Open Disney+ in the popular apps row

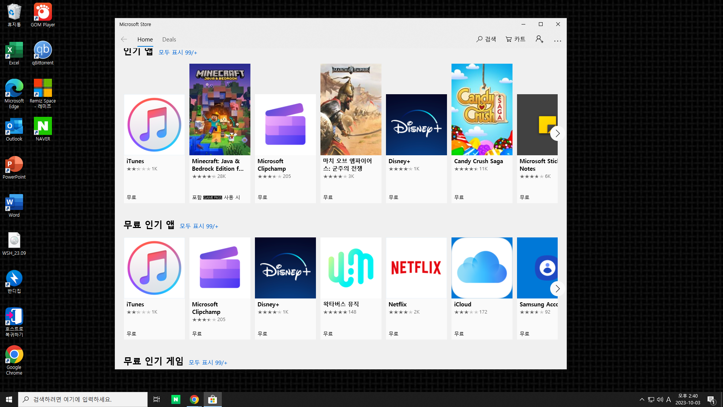tap(416, 148)
